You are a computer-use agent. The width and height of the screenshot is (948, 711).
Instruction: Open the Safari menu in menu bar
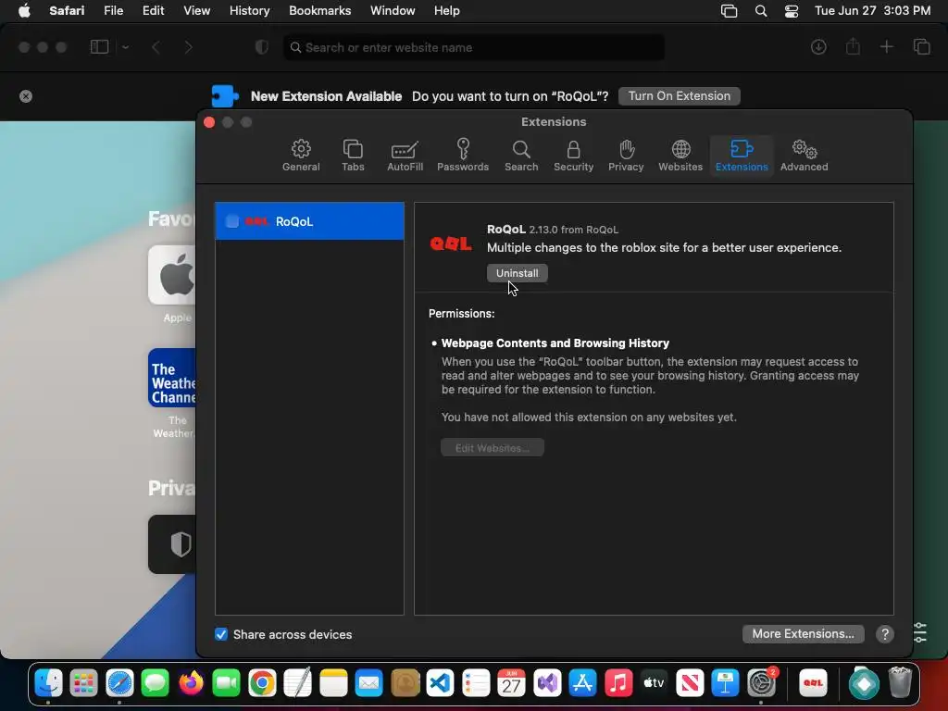(x=67, y=10)
